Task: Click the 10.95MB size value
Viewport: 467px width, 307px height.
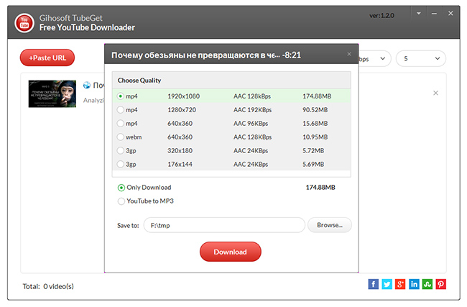Action: point(315,137)
